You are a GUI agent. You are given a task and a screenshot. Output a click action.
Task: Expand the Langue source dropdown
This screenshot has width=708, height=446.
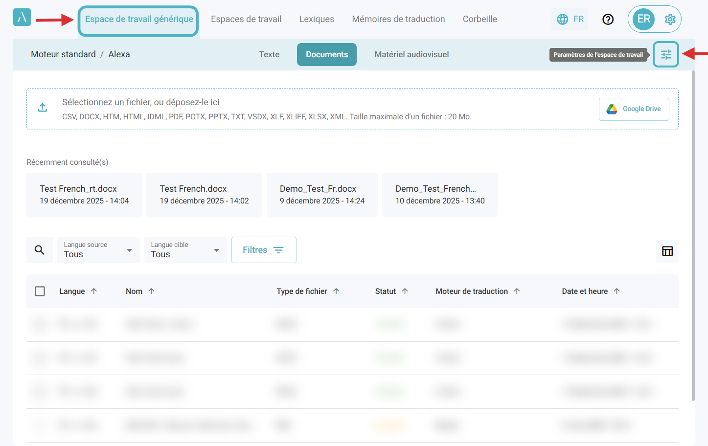point(98,250)
